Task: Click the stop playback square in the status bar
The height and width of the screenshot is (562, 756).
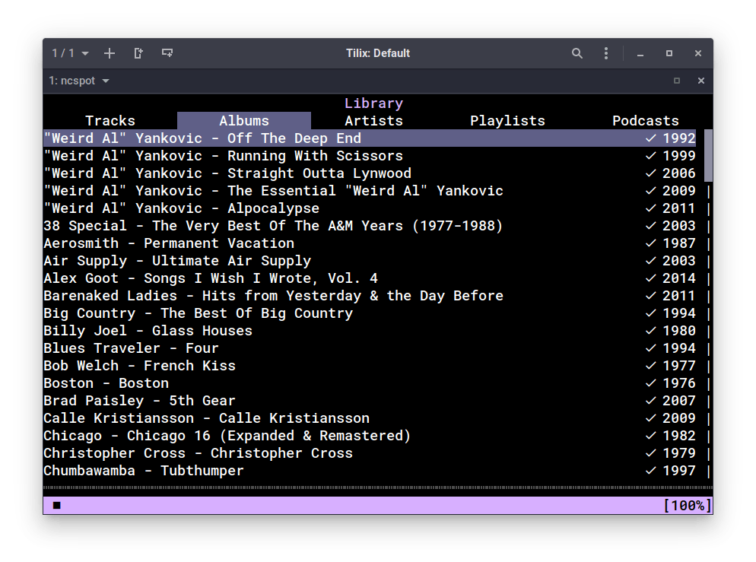Action: (x=55, y=505)
